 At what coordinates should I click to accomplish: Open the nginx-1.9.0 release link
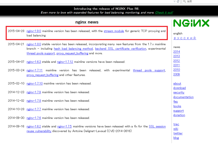[34, 31]
